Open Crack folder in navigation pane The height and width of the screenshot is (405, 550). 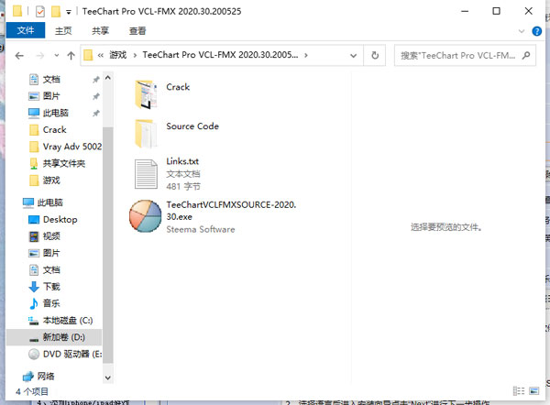54,130
